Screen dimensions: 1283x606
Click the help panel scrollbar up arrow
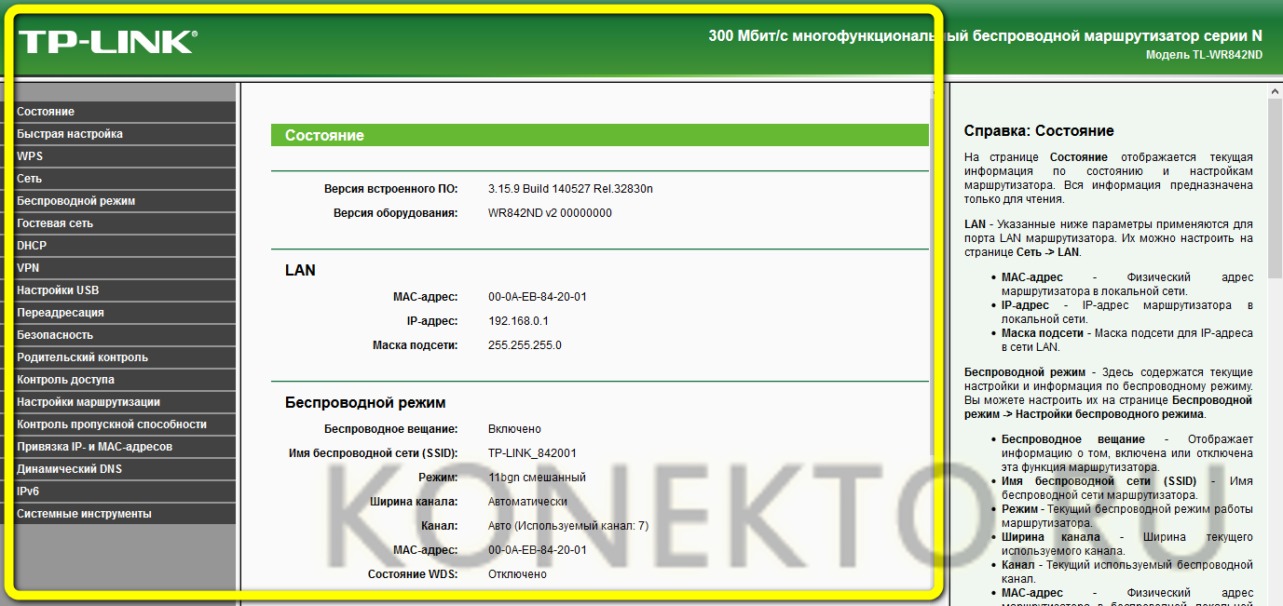click(x=1275, y=91)
